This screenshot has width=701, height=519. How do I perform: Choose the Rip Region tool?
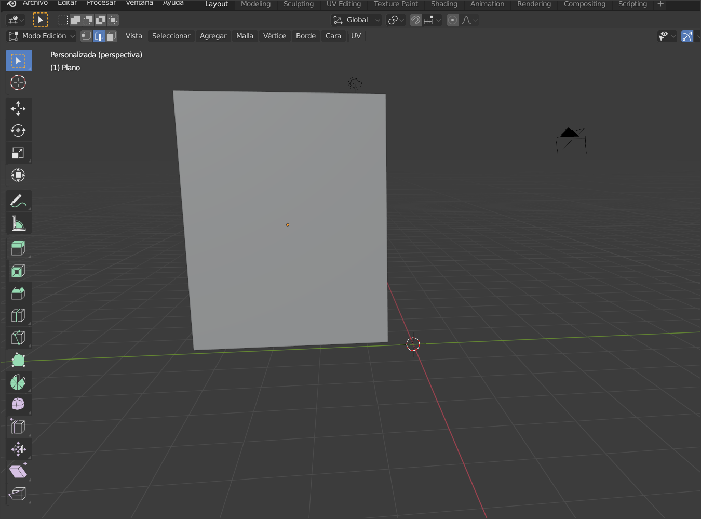coord(19,494)
